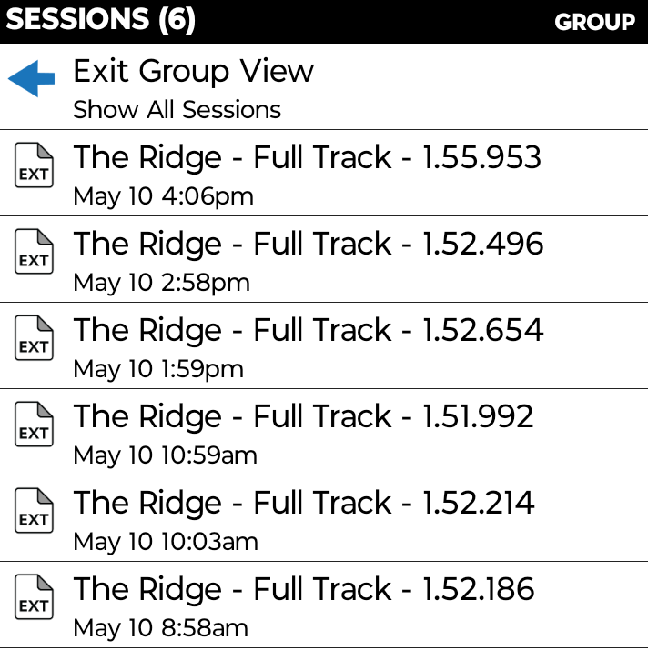Open The Ridge session 1.52.214
Screen dimensions: 648x650
pyautogui.click(x=324, y=518)
